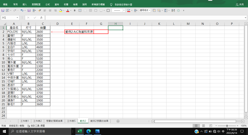248x135 pixels.
Task: Expand the undo history dropdown arrow
Action: (25, 11)
